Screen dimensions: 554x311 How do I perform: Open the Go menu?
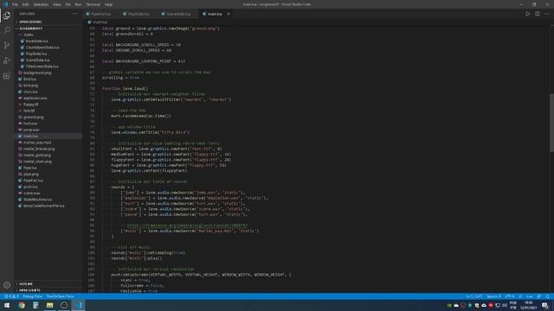68,4
